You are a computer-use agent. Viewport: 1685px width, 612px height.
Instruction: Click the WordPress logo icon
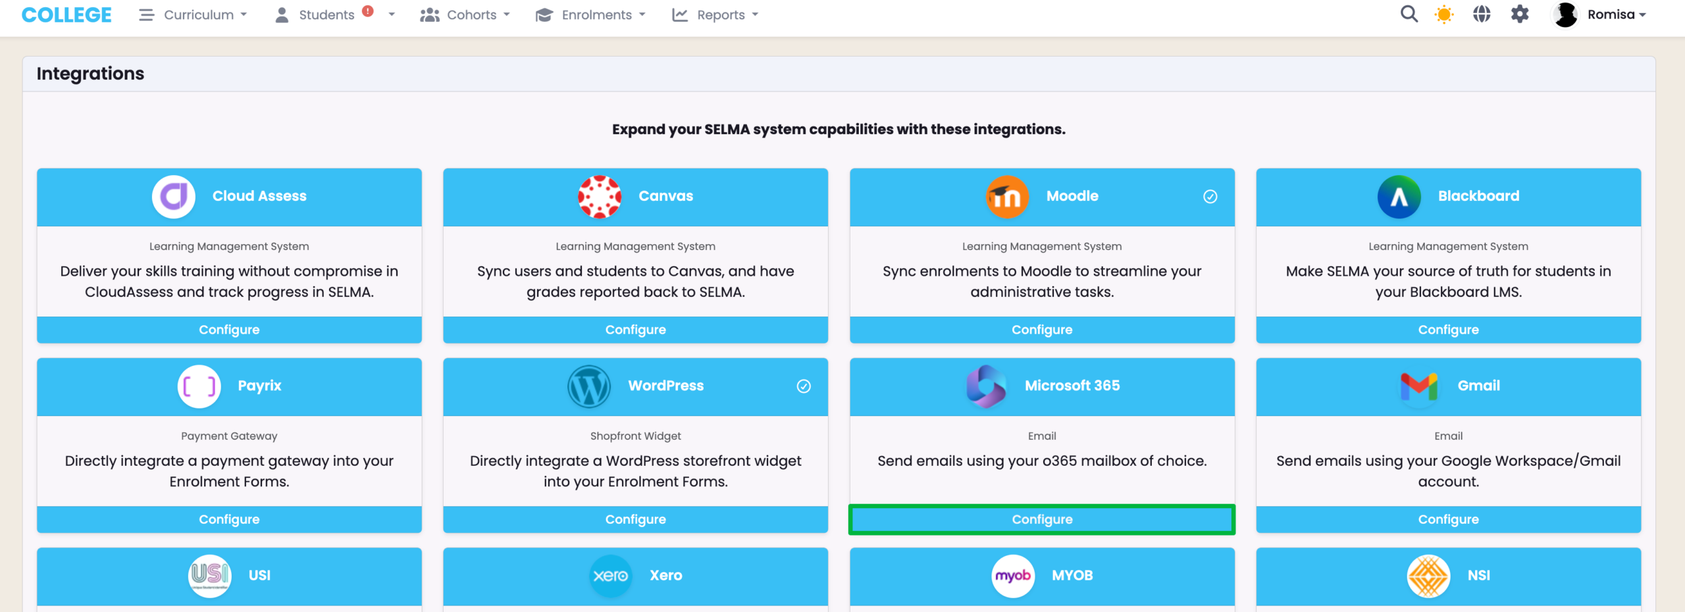click(x=589, y=386)
